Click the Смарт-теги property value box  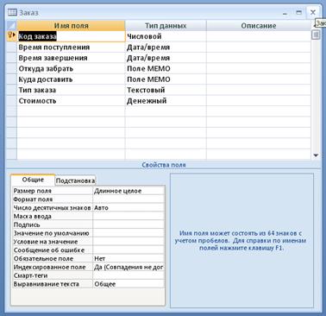coord(129,275)
